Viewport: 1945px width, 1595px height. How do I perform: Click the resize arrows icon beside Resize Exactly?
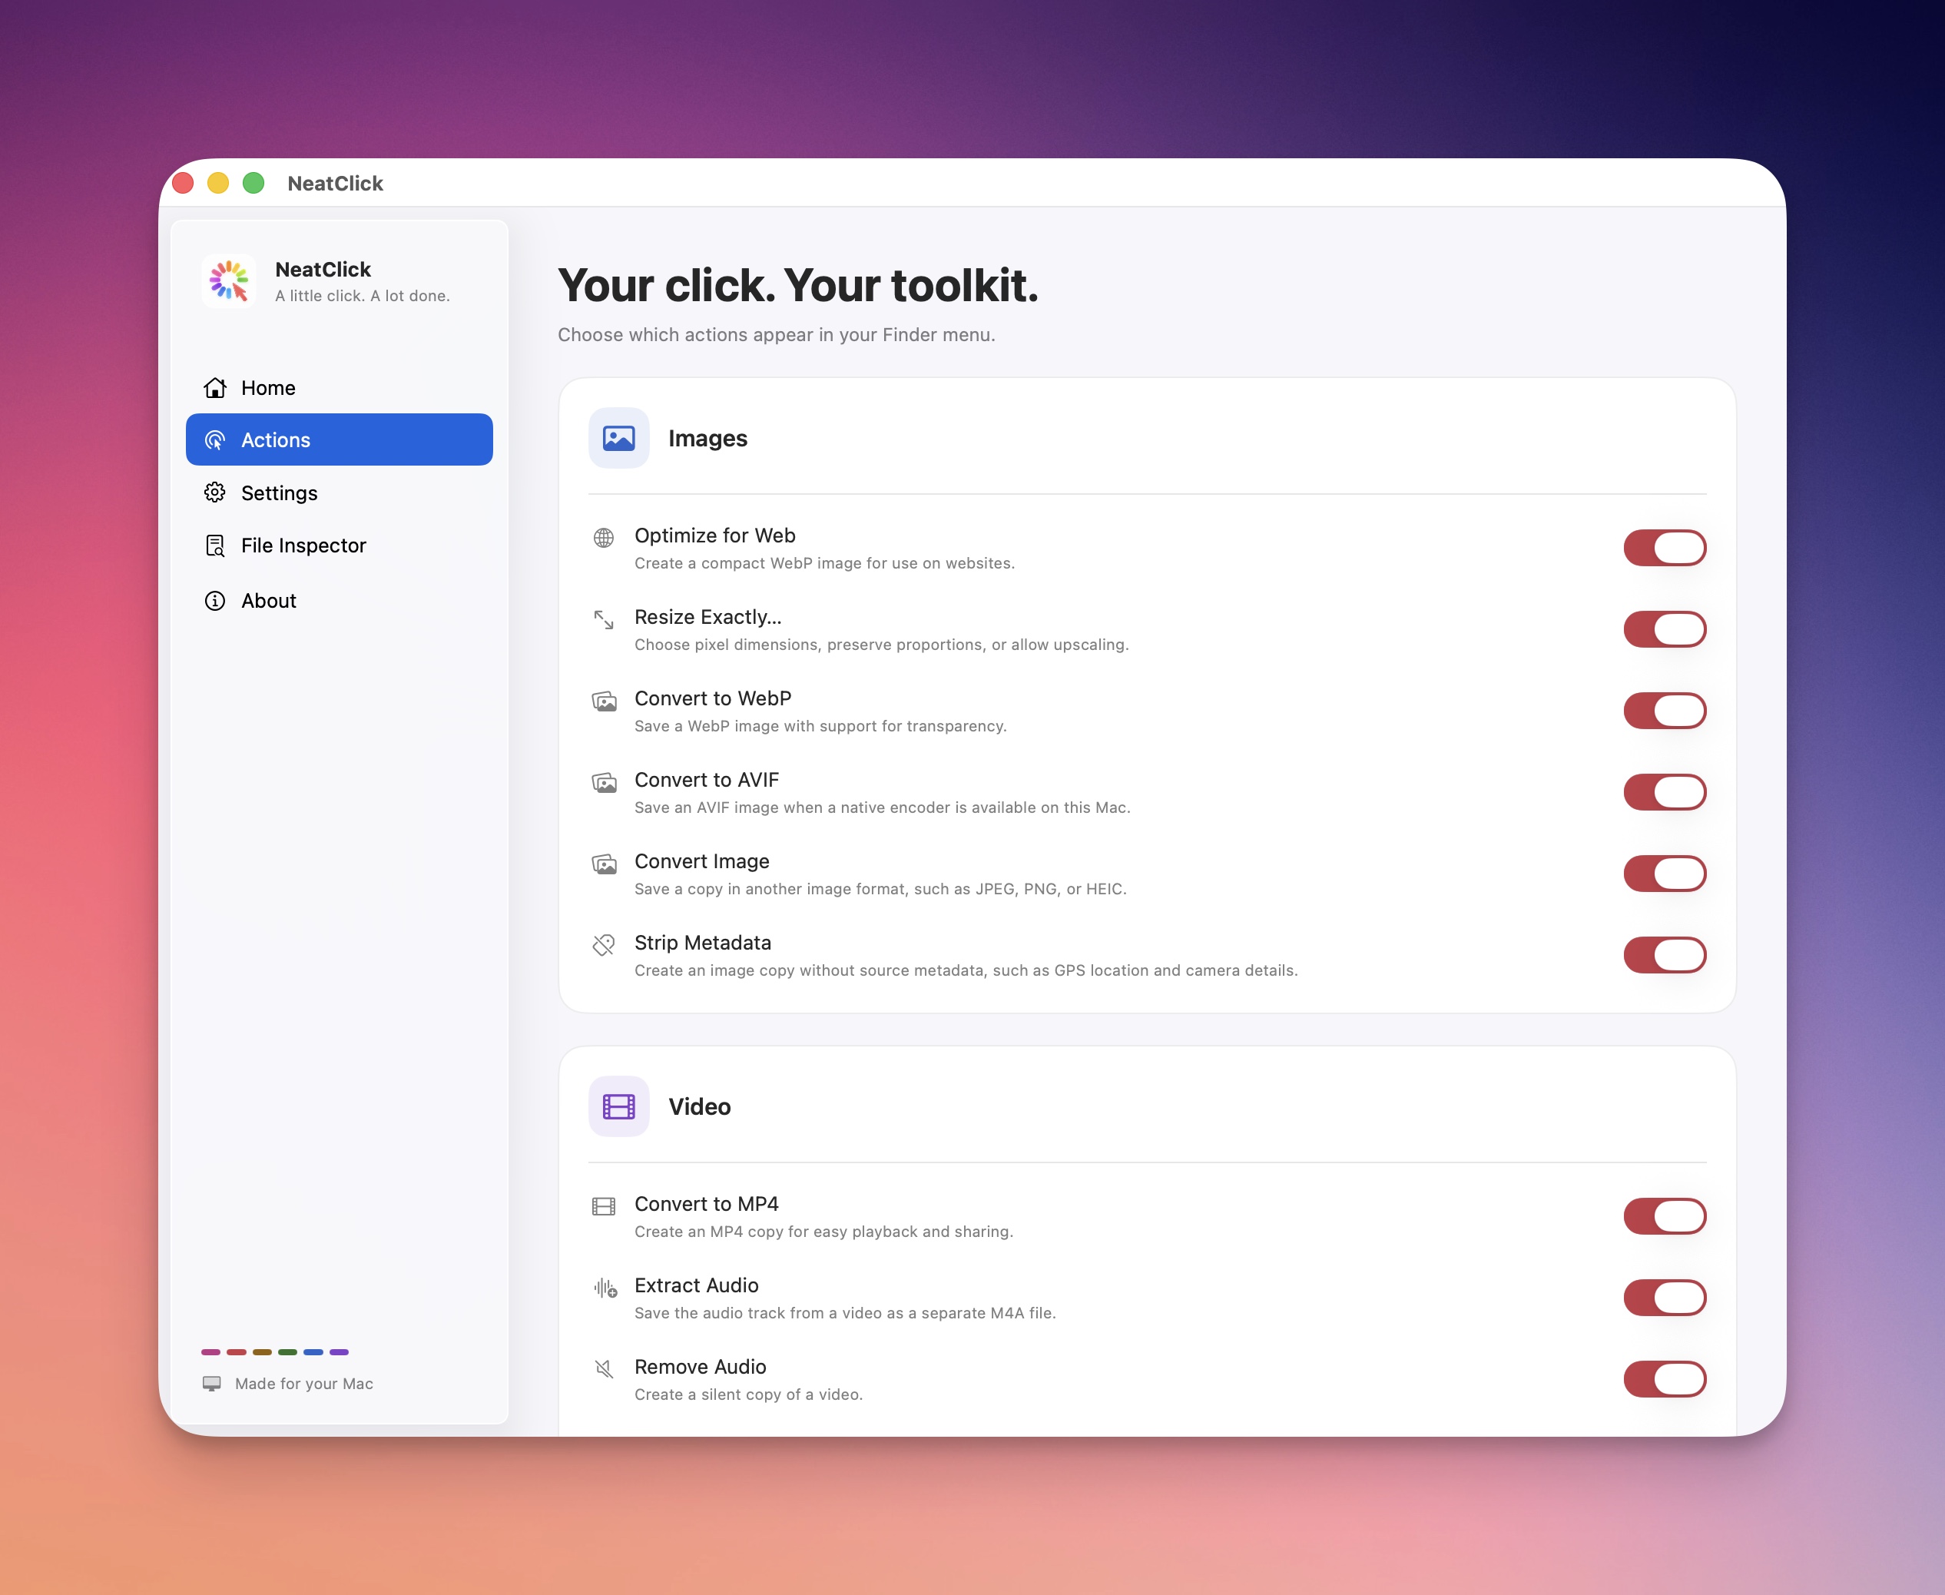(x=604, y=619)
